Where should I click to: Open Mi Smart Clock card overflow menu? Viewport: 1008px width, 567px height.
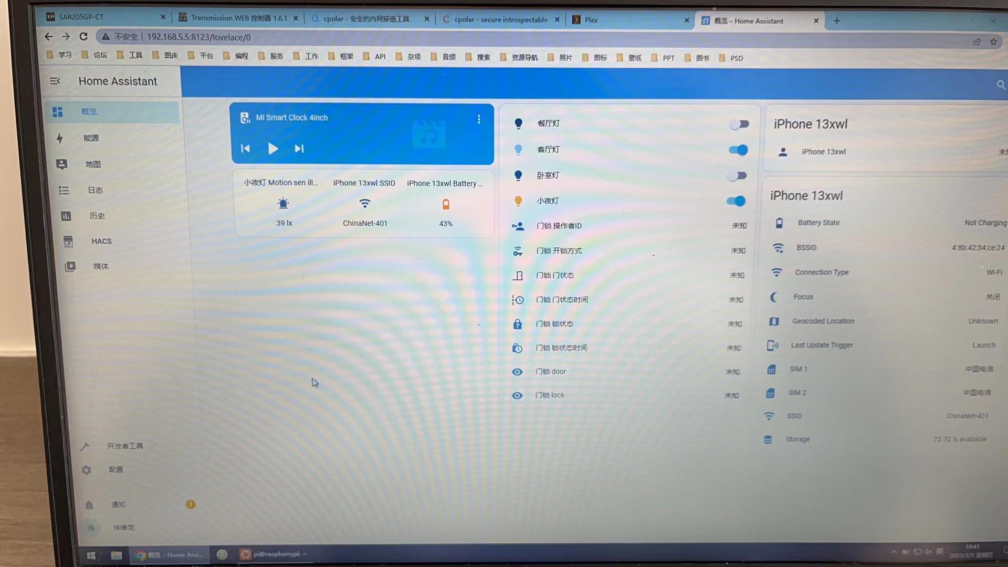479,119
